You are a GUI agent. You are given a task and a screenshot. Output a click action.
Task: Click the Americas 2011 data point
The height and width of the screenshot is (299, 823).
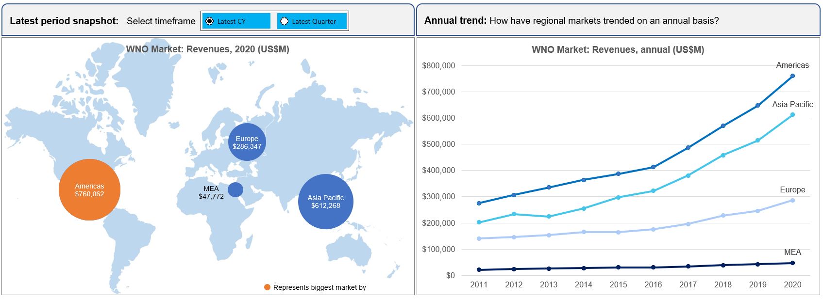[479, 204]
